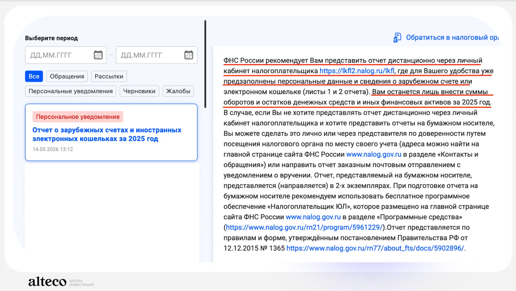Focus the start date ДД.ММ.ГГГГ field
Image resolution: width=516 pixels, height=291 pixels.
click(x=66, y=55)
